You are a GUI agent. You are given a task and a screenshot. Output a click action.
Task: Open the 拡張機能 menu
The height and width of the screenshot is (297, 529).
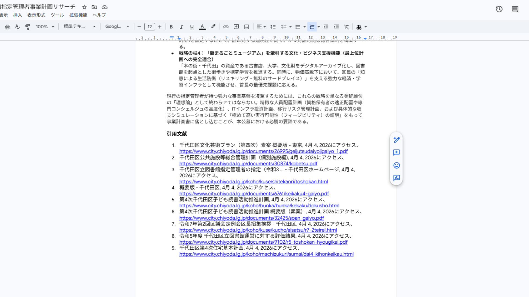coord(78,15)
